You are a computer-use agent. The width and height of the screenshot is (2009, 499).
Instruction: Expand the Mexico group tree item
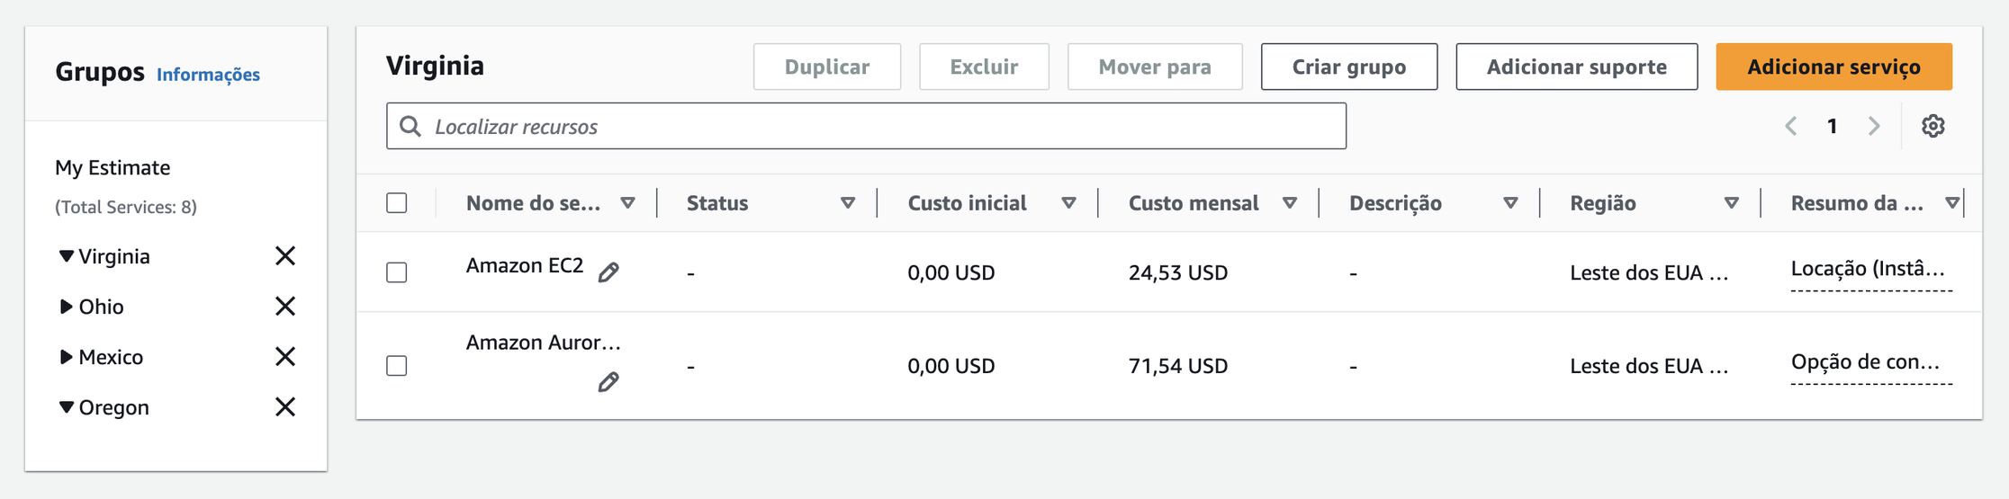66,357
